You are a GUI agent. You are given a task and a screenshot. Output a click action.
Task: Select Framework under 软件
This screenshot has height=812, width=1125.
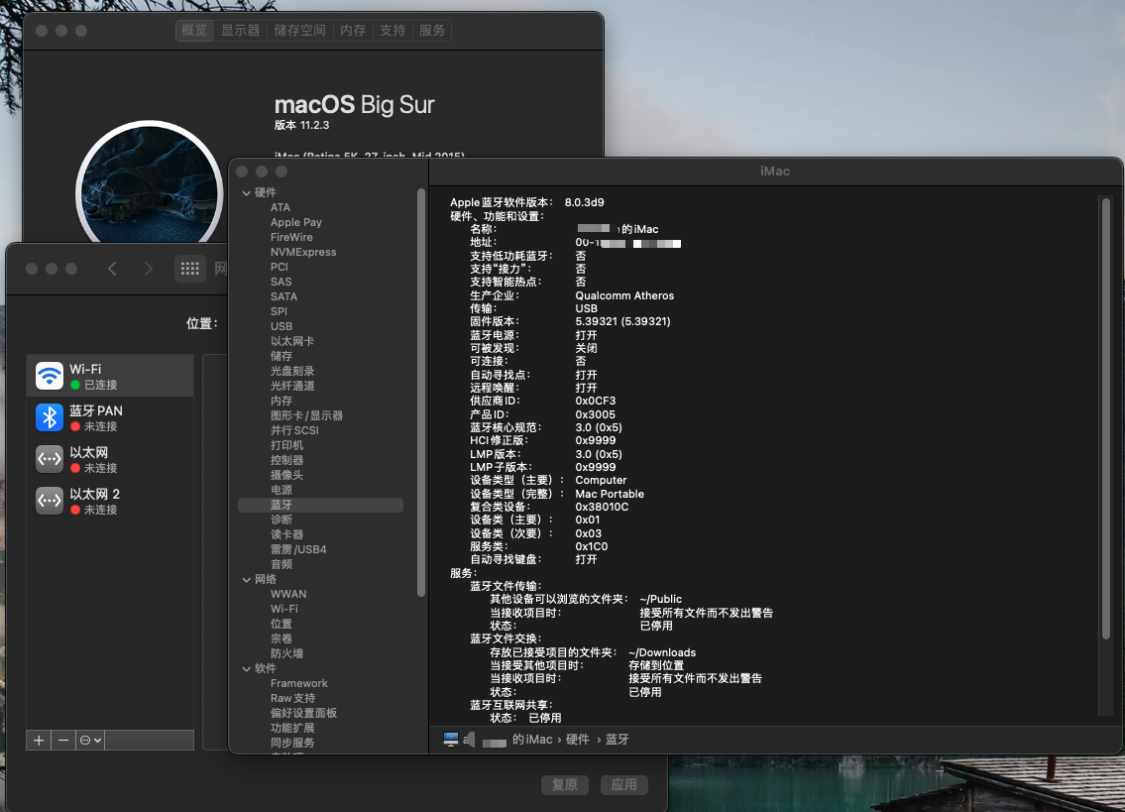click(299, 683)
